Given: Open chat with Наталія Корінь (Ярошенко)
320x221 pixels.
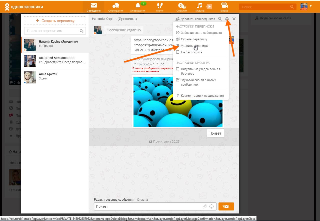Looking at the screenshot, I should (55, 45).
